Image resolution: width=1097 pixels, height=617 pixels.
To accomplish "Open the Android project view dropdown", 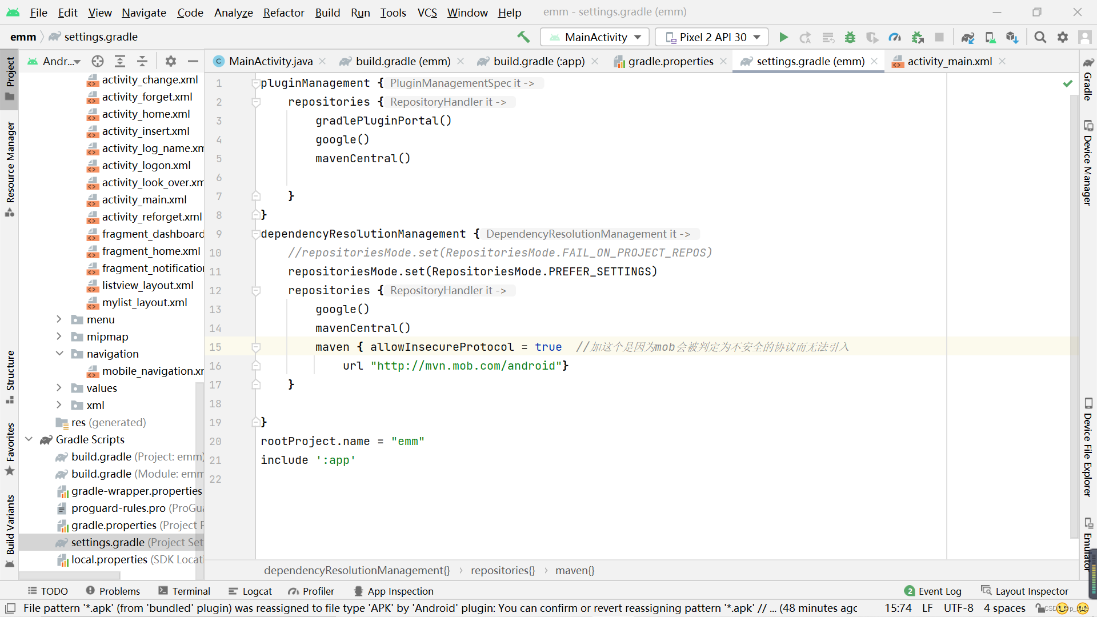I will coord(54,61).
